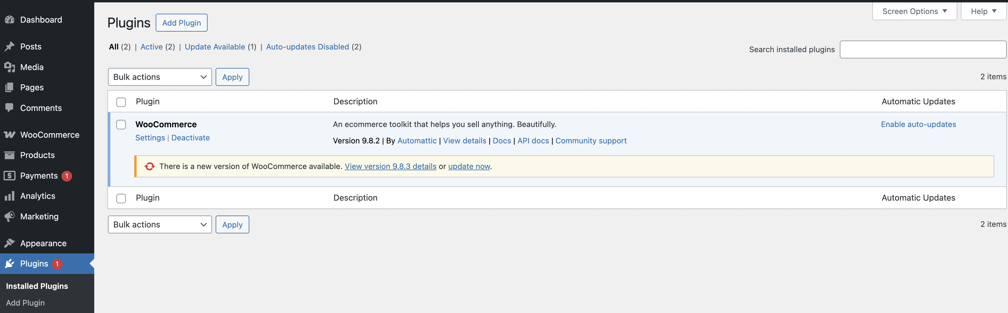Enable auto-updates for WooCommerce
This screenshot has width=1008, height=313.
[x=919, y=124]
